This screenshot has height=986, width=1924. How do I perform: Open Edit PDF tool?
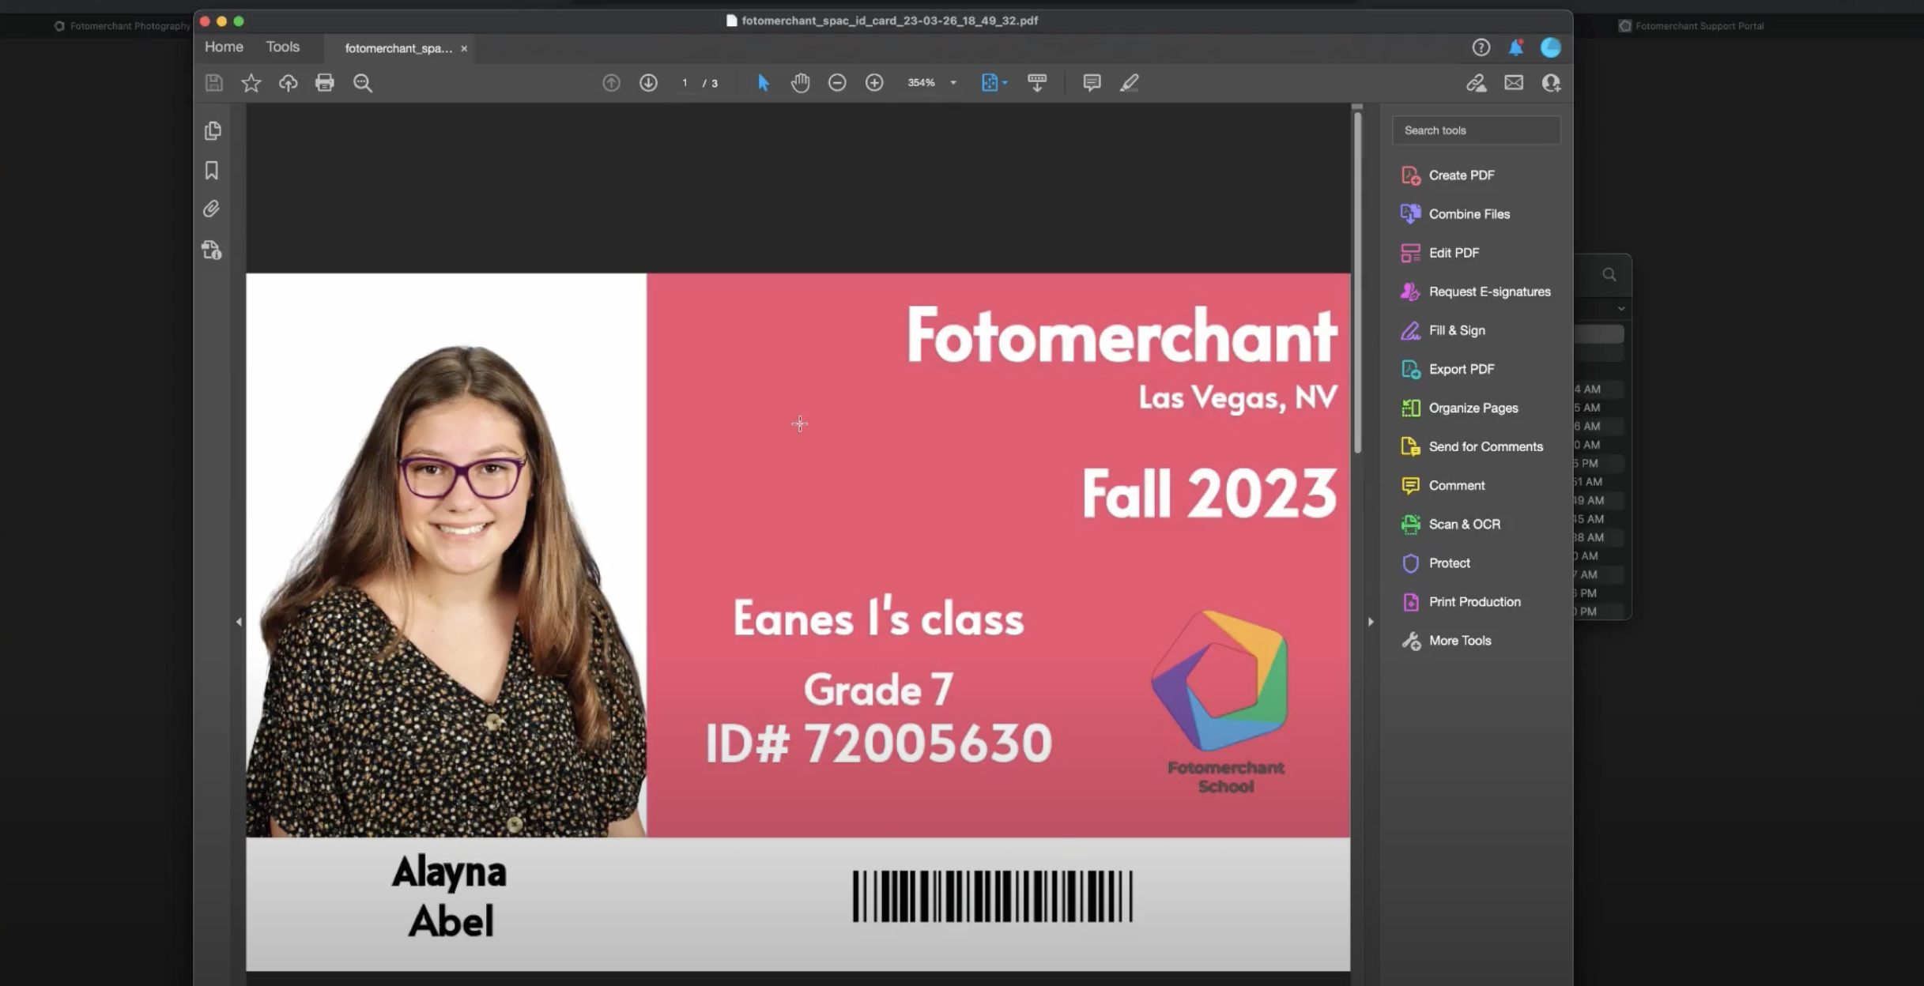[x=1440, y=253]
